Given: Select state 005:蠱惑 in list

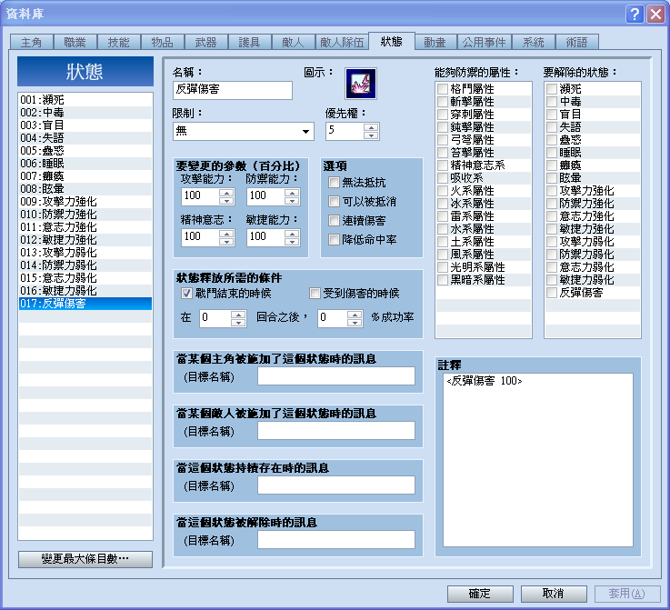Looking at the screenshot, I should 85,150.
